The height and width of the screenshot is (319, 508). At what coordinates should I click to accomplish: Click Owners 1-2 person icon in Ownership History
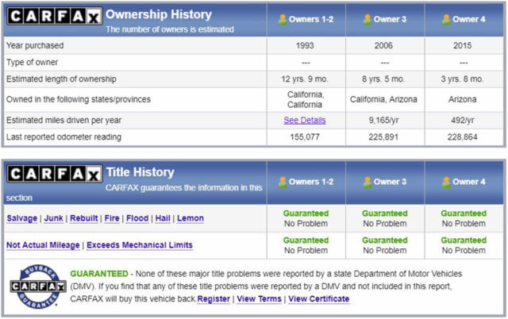(283, 19)
